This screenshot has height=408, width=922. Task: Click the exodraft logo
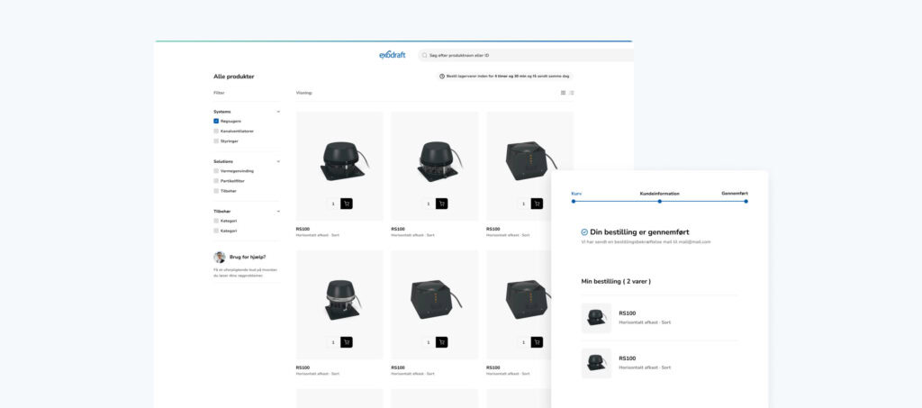(393, 55)
